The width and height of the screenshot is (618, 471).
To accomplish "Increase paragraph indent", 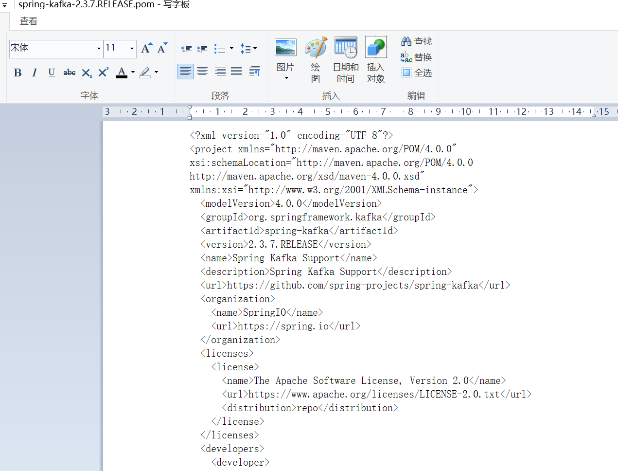I will 202,48.
